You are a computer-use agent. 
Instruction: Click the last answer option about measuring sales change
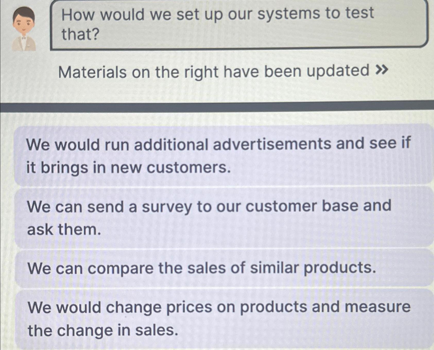pos(216,319)
